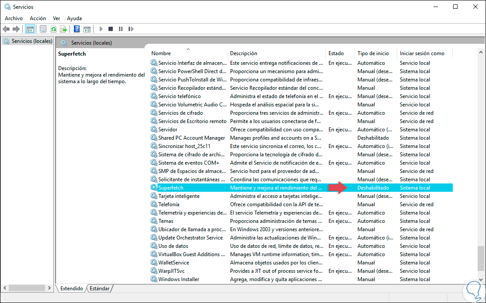
Task: Click gear icon beside Temas
Action: point(154,221)
